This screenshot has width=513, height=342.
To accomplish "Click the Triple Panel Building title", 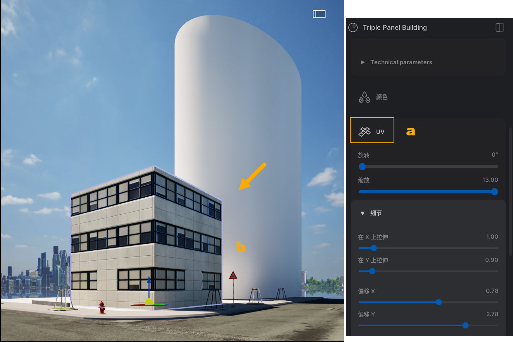I will coord(395,27).
